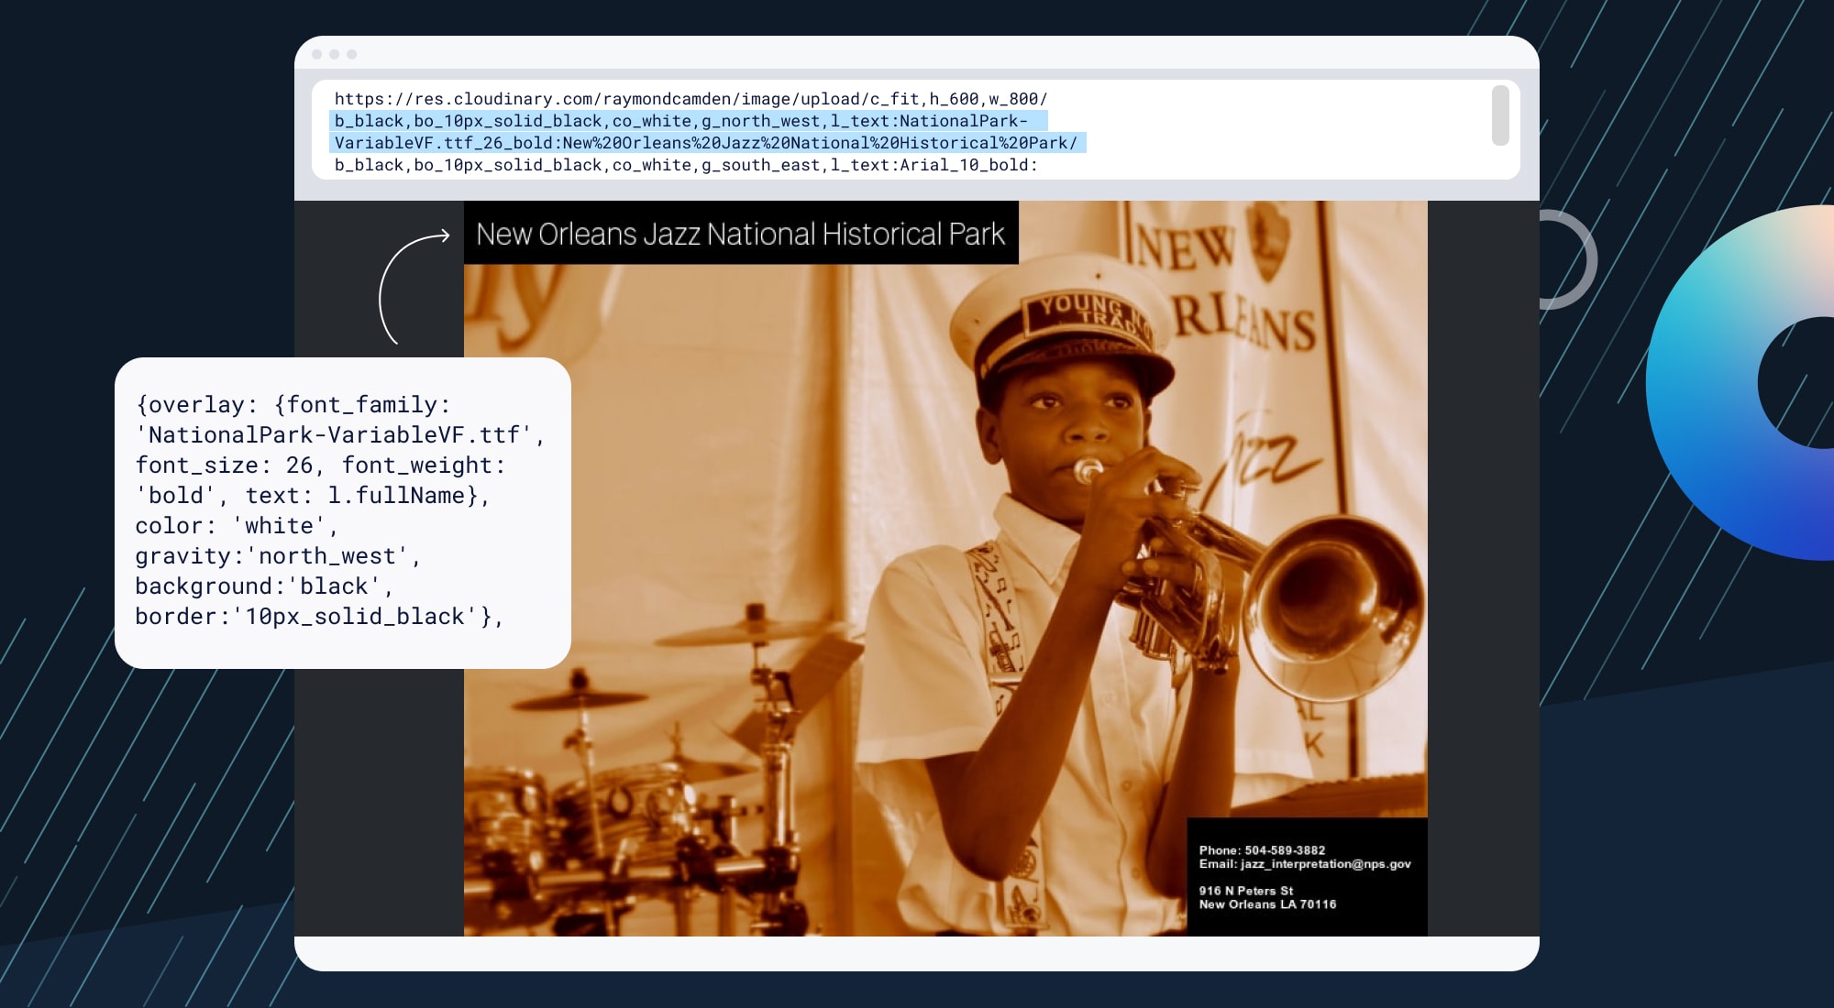Click the New Orleans Jazz title overlay

coord(741,235)
